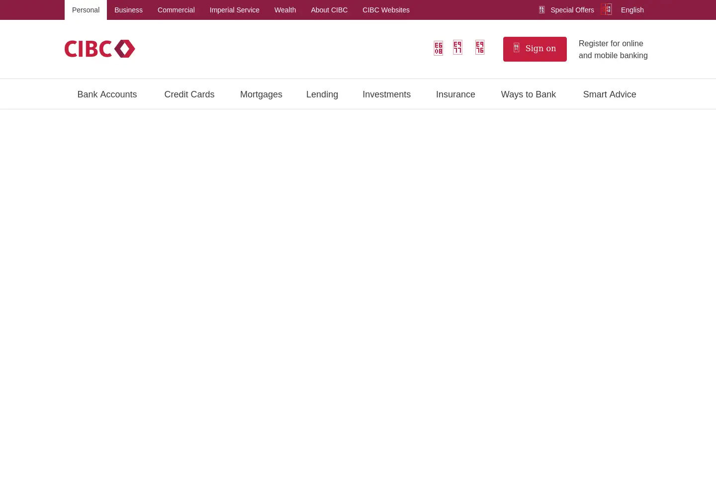The width and height of the screenshot is (716, 497).
Task: Expand the Bank Accounts menu
Action: coord(107,94)
